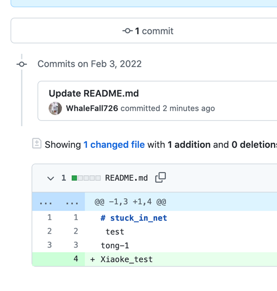The width and height of the screenshot is (277, 291).
Task: Open the README.md file name link
Action: 126,178
